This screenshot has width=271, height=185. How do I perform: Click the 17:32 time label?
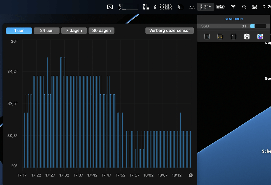click(64, 175)
